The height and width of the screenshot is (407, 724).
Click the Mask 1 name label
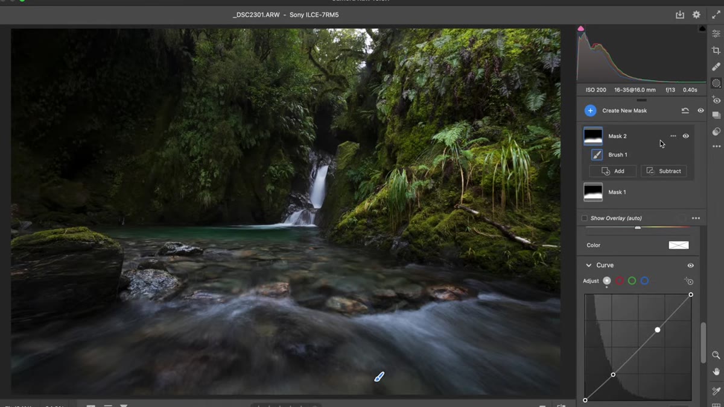click(617, 192)
